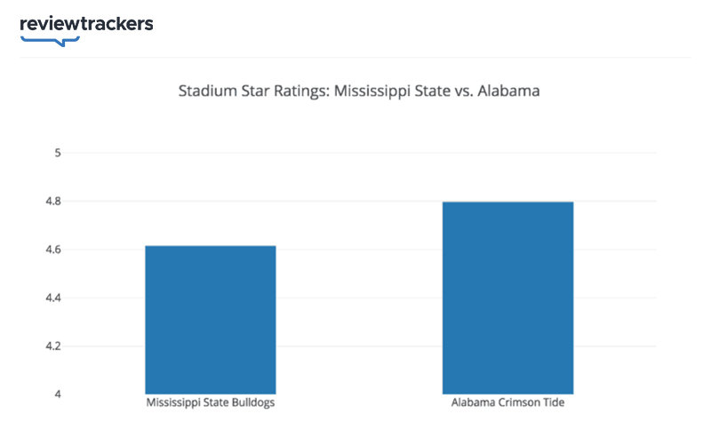This screenshot has width=711, height=446.
Task: Click the 4.4 gridline between the bars
Action: (359, 298)
